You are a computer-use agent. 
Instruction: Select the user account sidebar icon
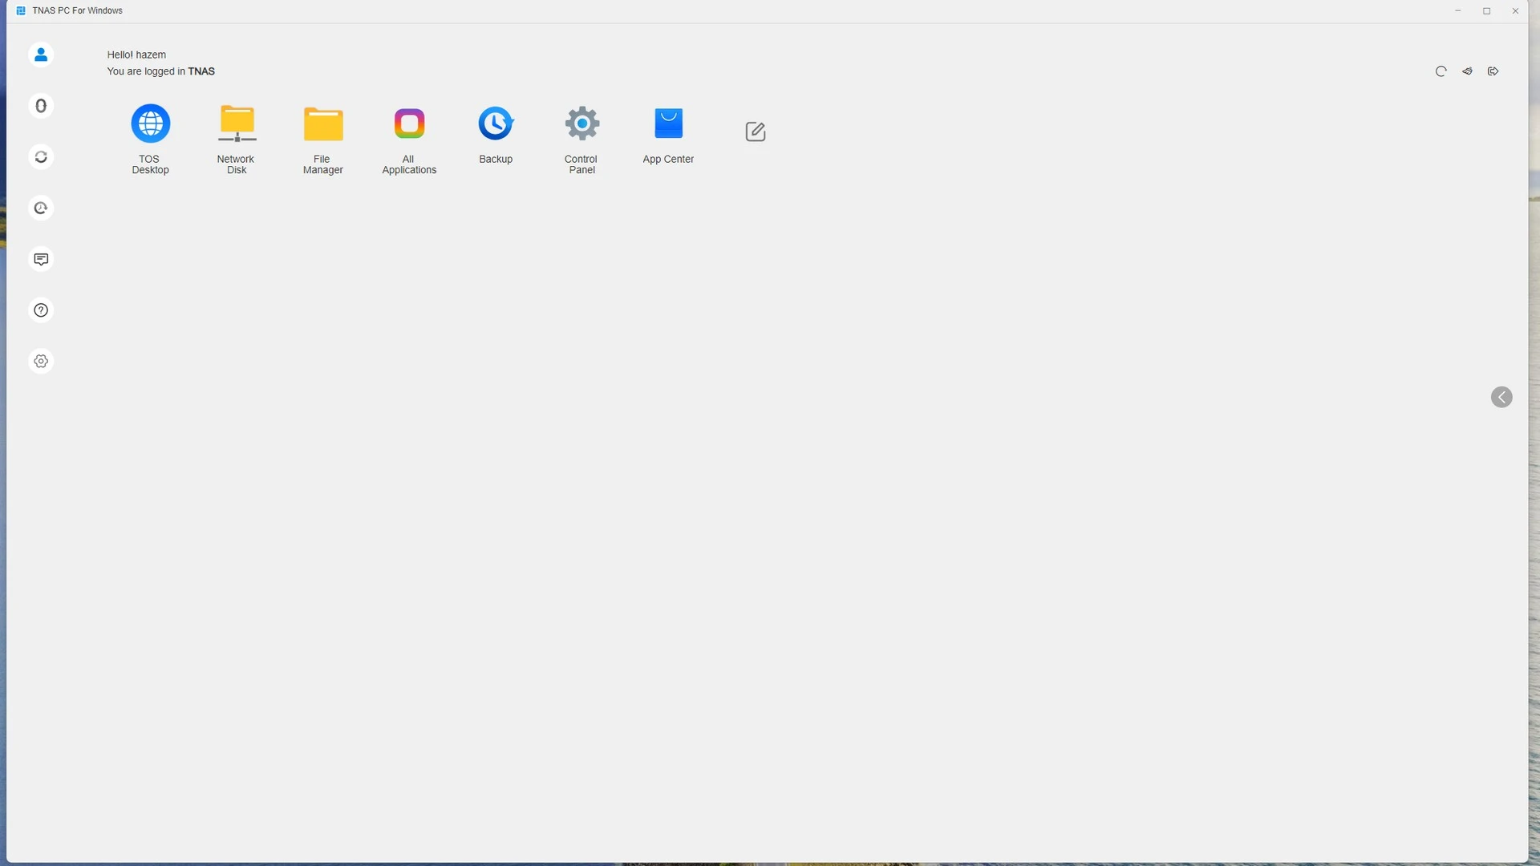(41, 55)
